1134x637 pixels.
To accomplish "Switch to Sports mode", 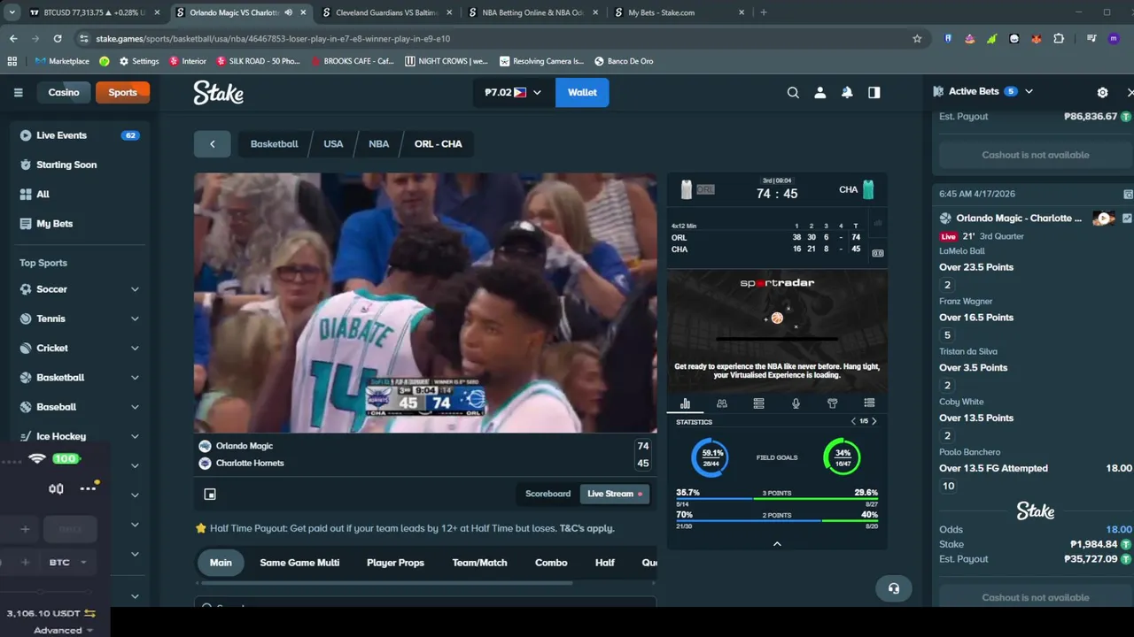I will tap(122, 92).
